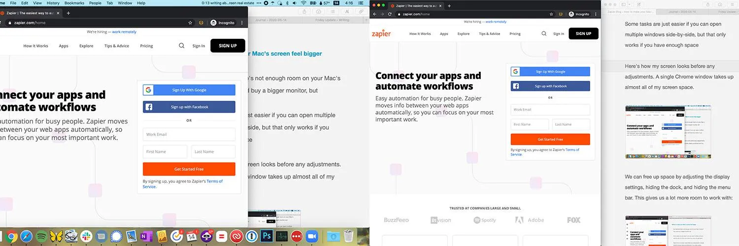Viewport: 739px width, 246px height.
Task: Click Get Started Free on right page
Action: click(550, 139)
